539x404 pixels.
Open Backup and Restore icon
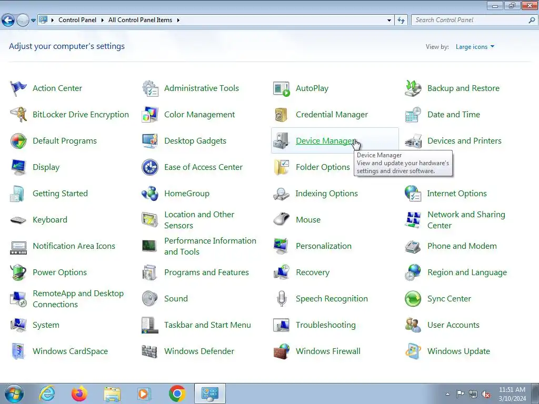[x=413, y=88]
